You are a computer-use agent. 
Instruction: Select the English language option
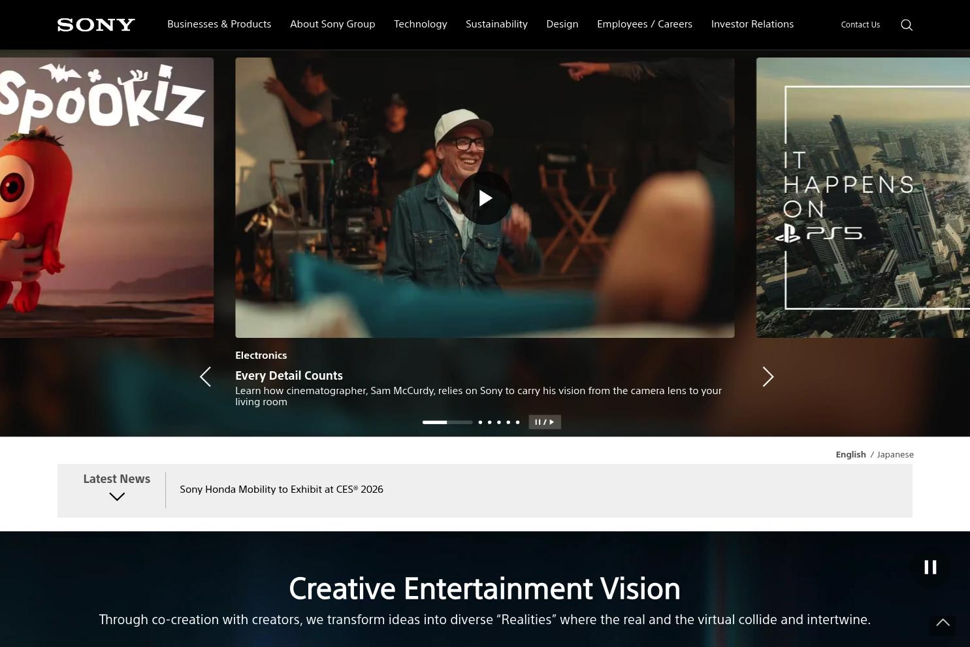coord(850,455)
